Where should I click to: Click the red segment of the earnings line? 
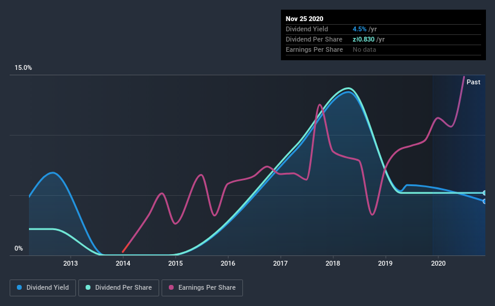pyautogui.click(x=126, y=248)
